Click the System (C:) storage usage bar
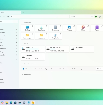 click(34, 49)
